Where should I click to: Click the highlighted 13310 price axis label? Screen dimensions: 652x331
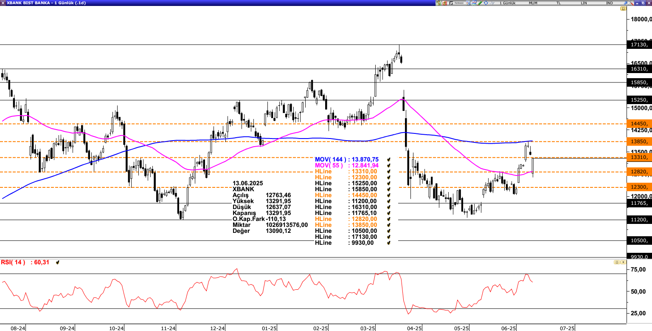[639, 158]
